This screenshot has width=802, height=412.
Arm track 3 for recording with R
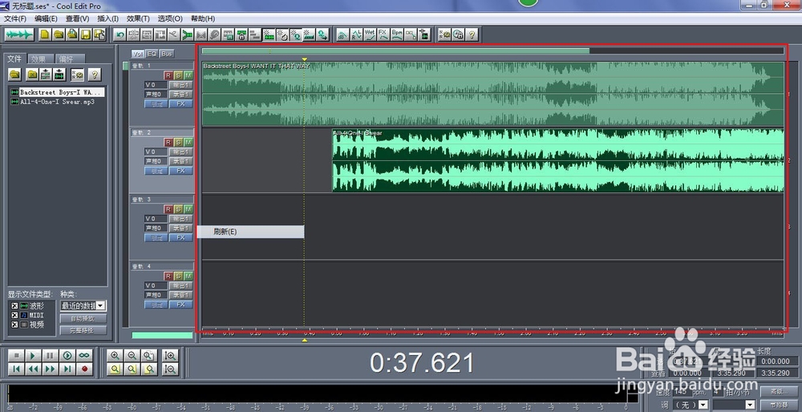coord(168,209)
